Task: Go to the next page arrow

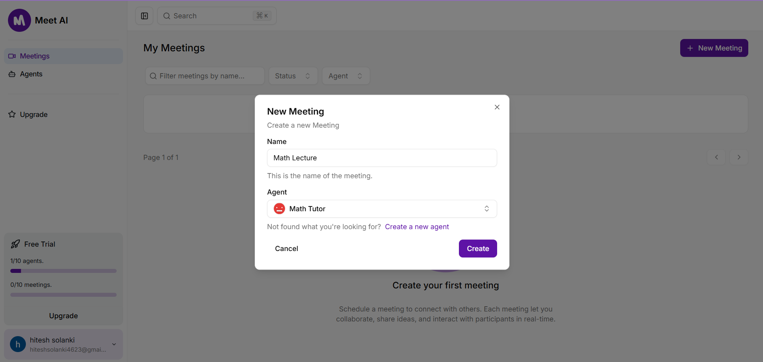Action: 739,157
